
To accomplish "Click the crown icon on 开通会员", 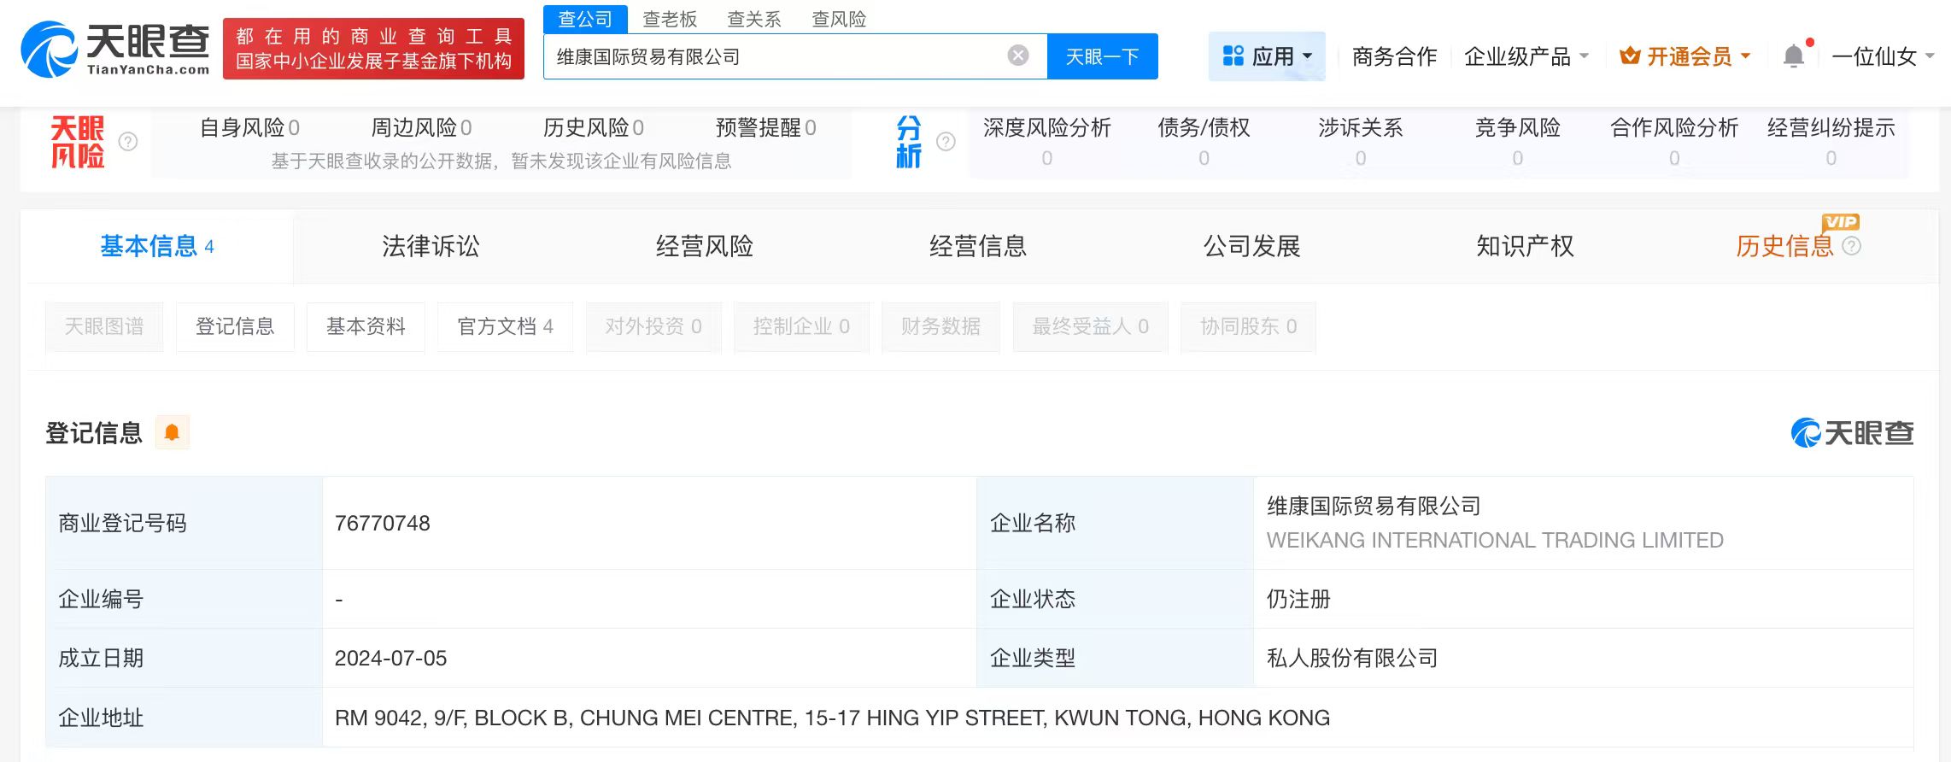I will (x=1630, y=56).
